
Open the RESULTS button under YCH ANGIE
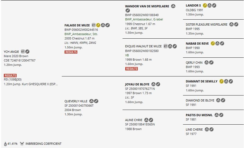[10, 76]
